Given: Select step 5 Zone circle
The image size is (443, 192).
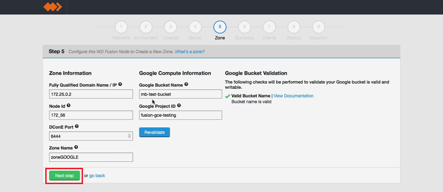Looking at the screenshot, I should click(x=220, y=27).
